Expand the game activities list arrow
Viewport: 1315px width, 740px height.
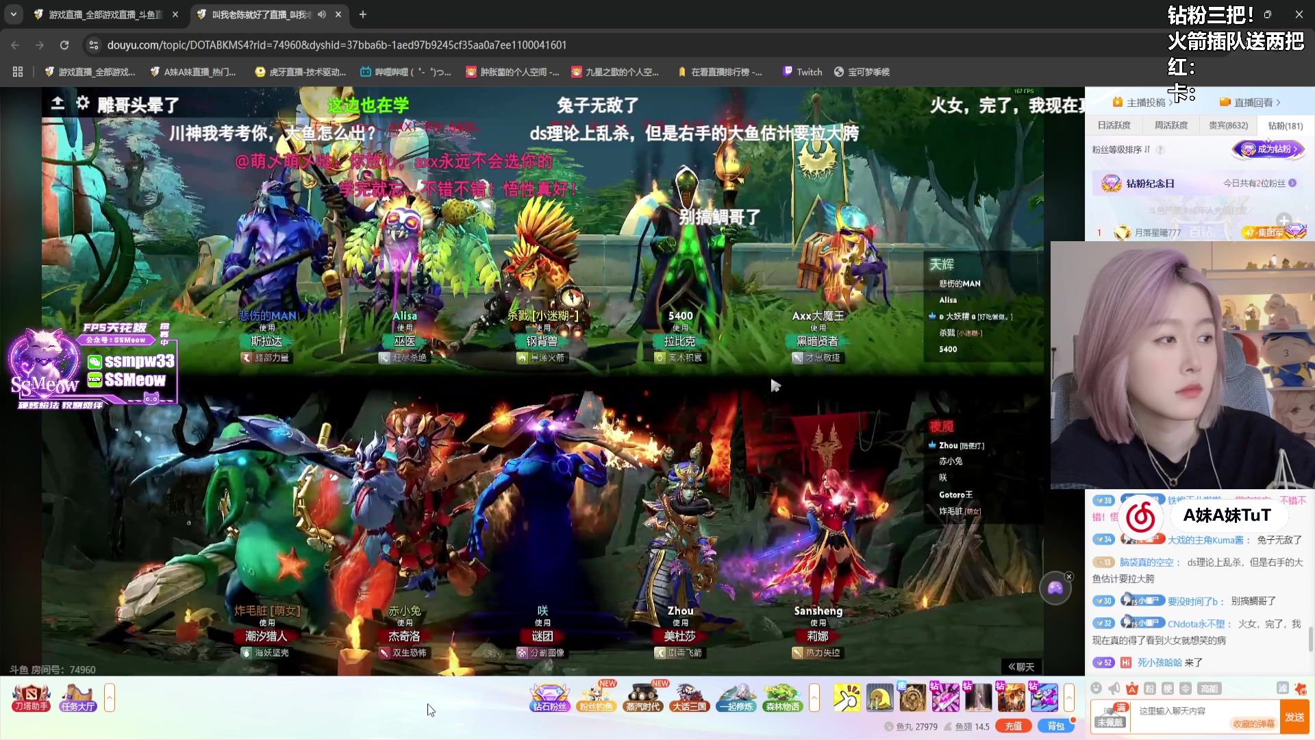tap(814, 698)
